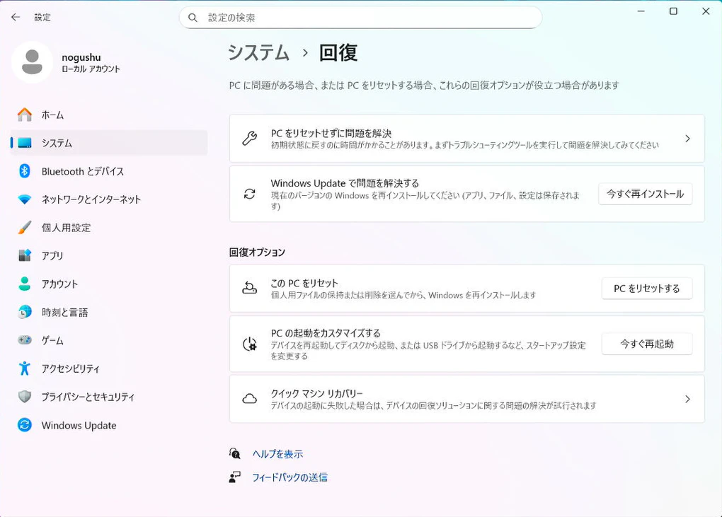Viewport: 722px width, 517px height.
Task: Click the クイック マシン リカバリー cloud icon
Action: [x=250, y=399]
